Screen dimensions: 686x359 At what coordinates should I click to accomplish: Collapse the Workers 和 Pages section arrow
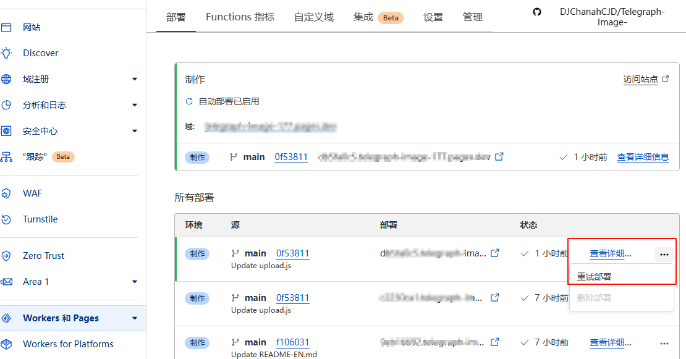coord(135,318)
